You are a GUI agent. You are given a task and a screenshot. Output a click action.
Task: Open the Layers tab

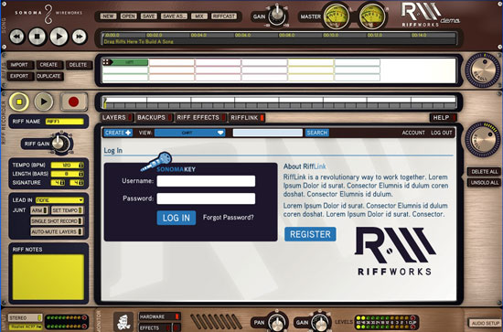(116, 118)
